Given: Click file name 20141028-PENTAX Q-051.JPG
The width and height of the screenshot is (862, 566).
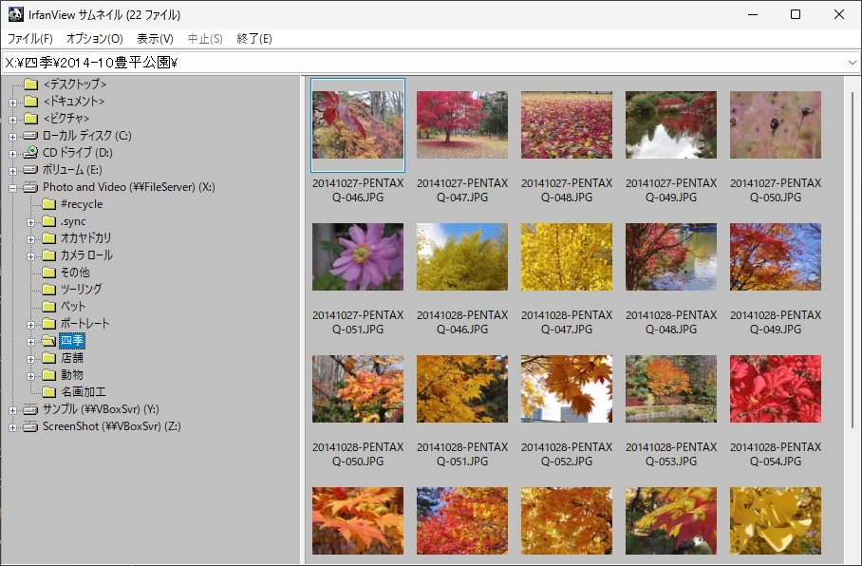Looking at the screenshot, I should 462,454.
